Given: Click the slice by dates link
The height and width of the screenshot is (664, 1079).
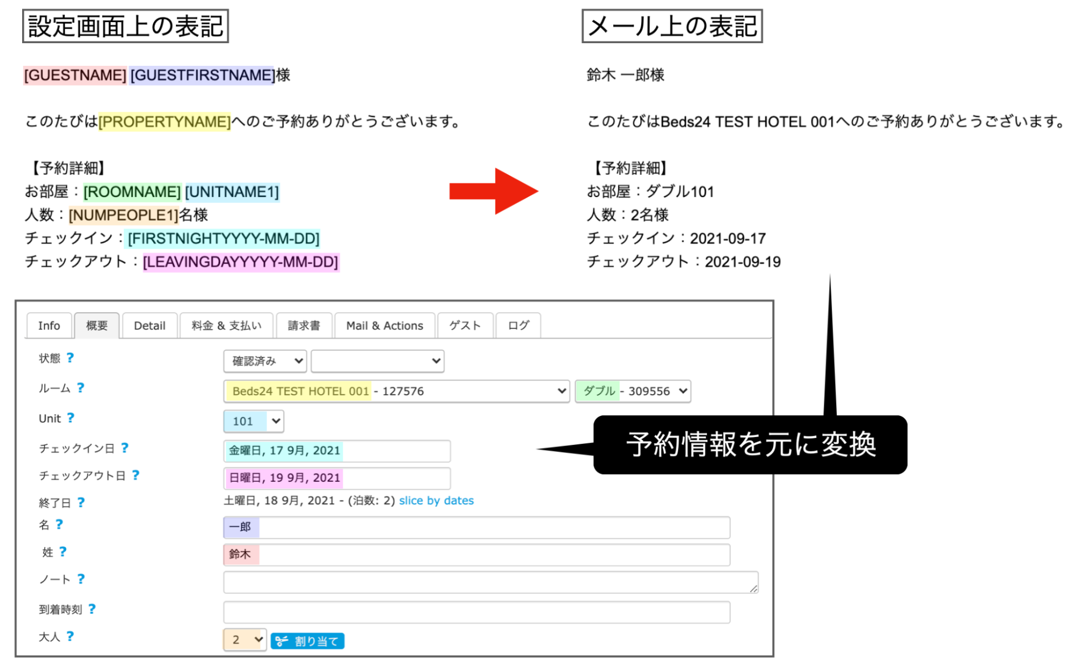Looking at the screenshot, I should coord(436,500).
